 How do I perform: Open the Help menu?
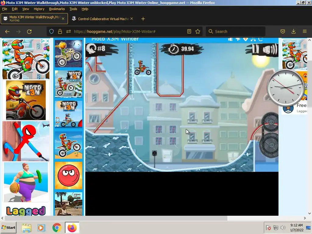coord(85,9)
